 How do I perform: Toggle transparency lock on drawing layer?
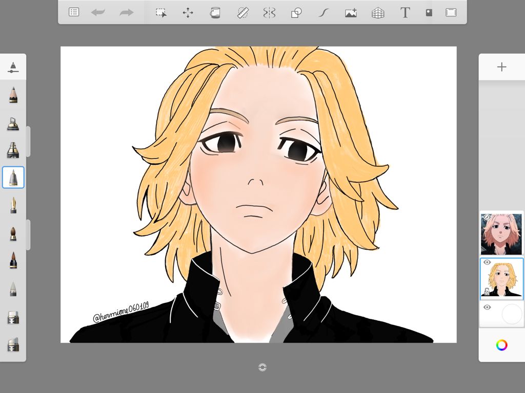click(x=487, y=292)
